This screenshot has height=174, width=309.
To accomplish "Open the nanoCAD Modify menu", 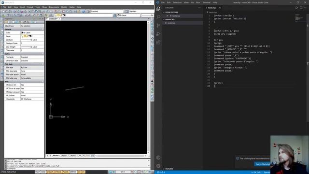I will point(64,7).
